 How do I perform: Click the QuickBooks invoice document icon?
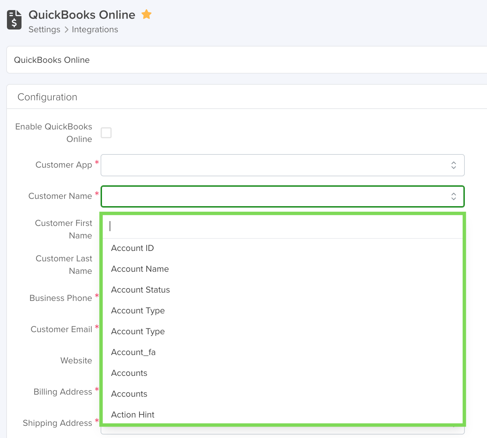(x=14, y=20)
